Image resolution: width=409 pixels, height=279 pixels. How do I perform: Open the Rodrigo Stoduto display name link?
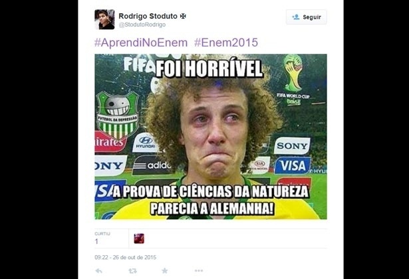point(148,16)
